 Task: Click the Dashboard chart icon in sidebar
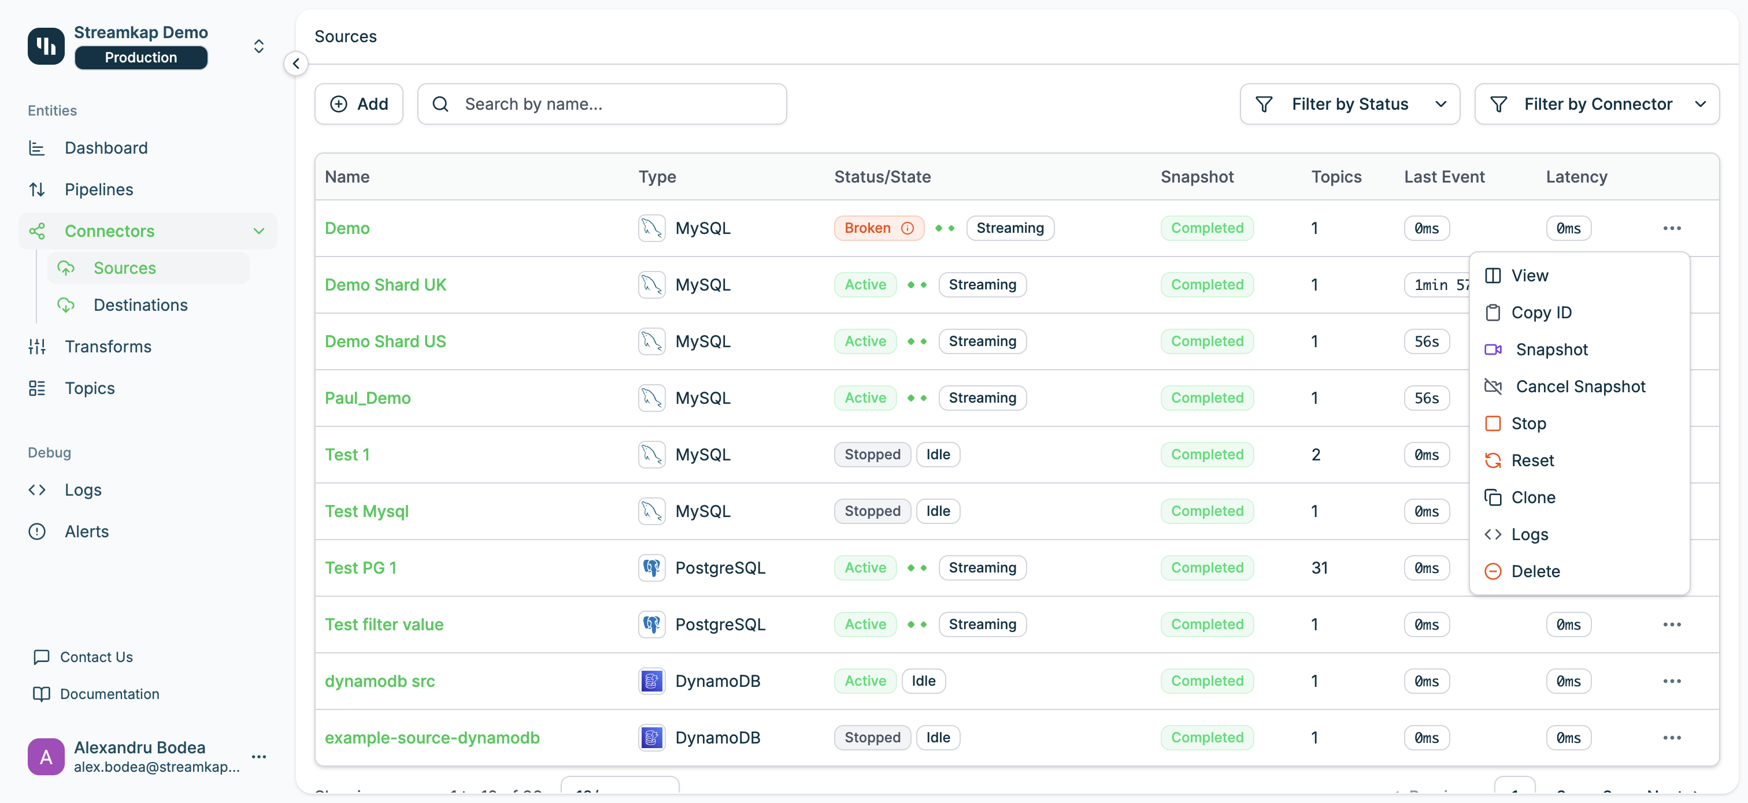click(x=38, y=148)
